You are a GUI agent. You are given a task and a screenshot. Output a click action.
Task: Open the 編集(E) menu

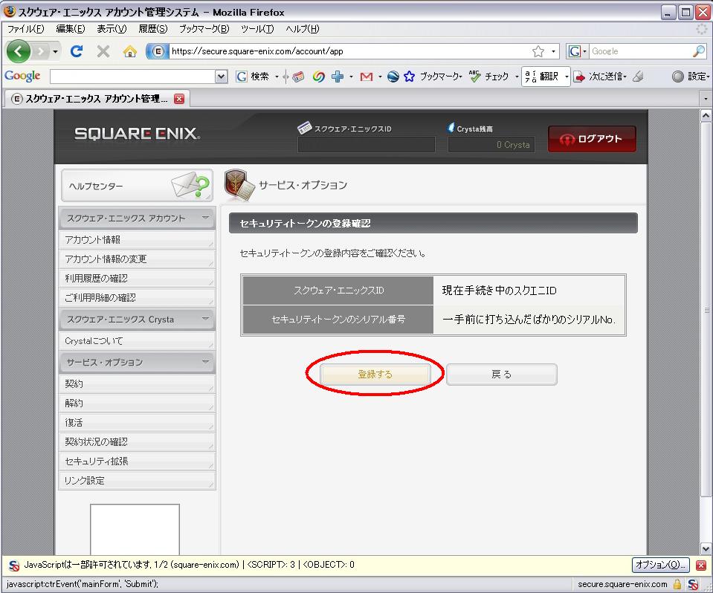tap(70, 29)
